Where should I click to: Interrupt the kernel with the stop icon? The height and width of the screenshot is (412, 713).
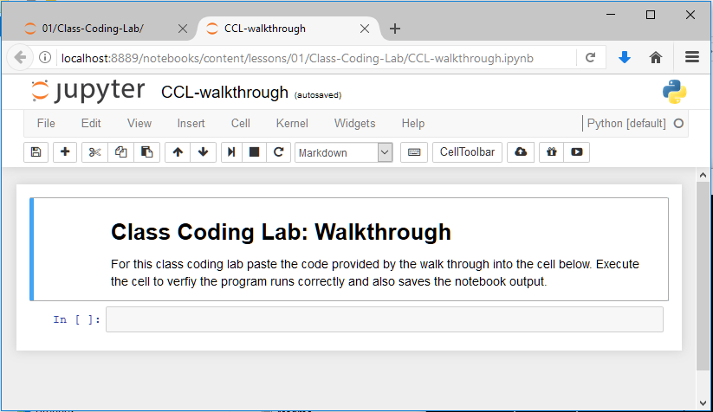(255, 152)
